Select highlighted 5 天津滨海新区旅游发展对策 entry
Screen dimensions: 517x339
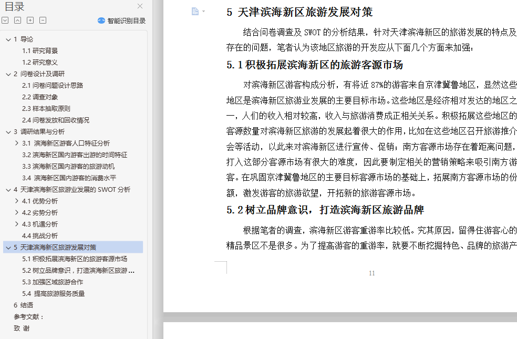tap(73, 247)
